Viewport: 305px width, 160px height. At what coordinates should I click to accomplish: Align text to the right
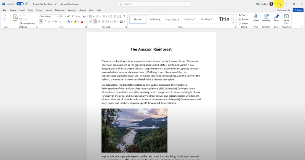[99, 21]
